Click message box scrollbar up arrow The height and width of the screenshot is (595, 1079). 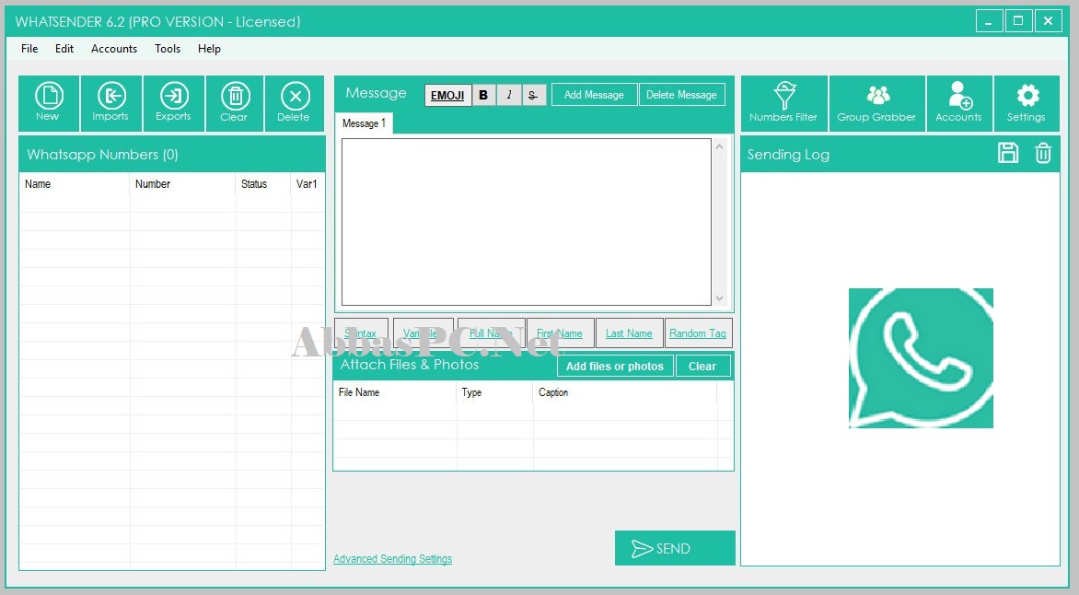click(x=720, y=146)
